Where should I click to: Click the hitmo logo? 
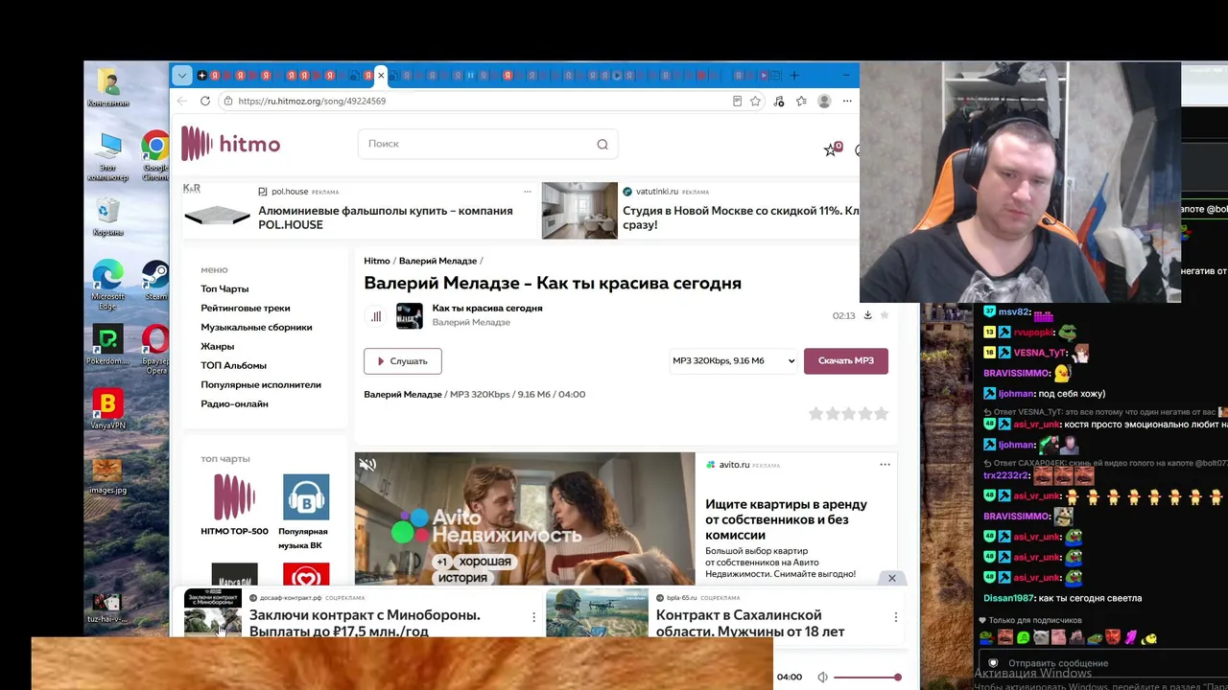pyautogui.click(x=231, y=144)
